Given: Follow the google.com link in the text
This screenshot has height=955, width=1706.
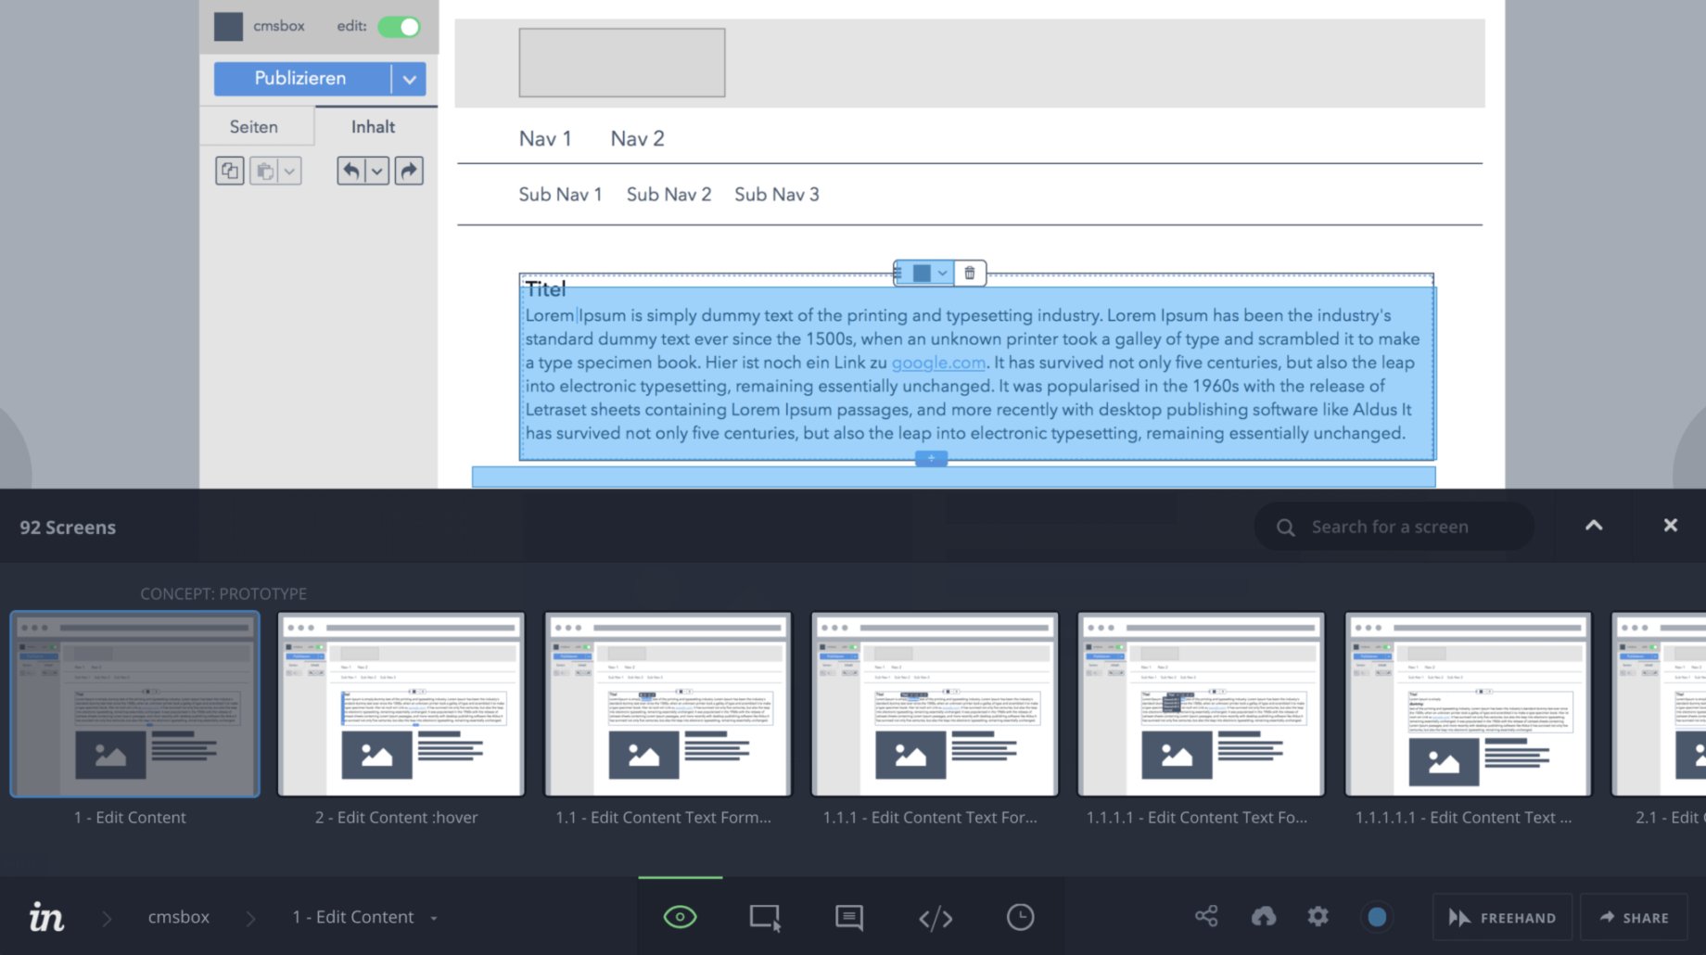Looking at the screenshot, I should coord(937,363).
